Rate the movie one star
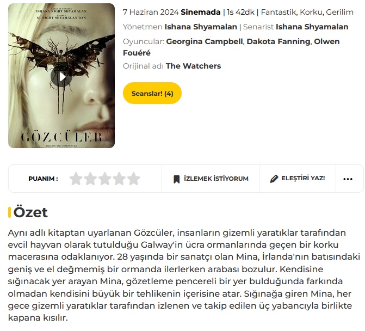Image resolution: width=365 pixels, height=331 pixels. [x=76, y=179]
